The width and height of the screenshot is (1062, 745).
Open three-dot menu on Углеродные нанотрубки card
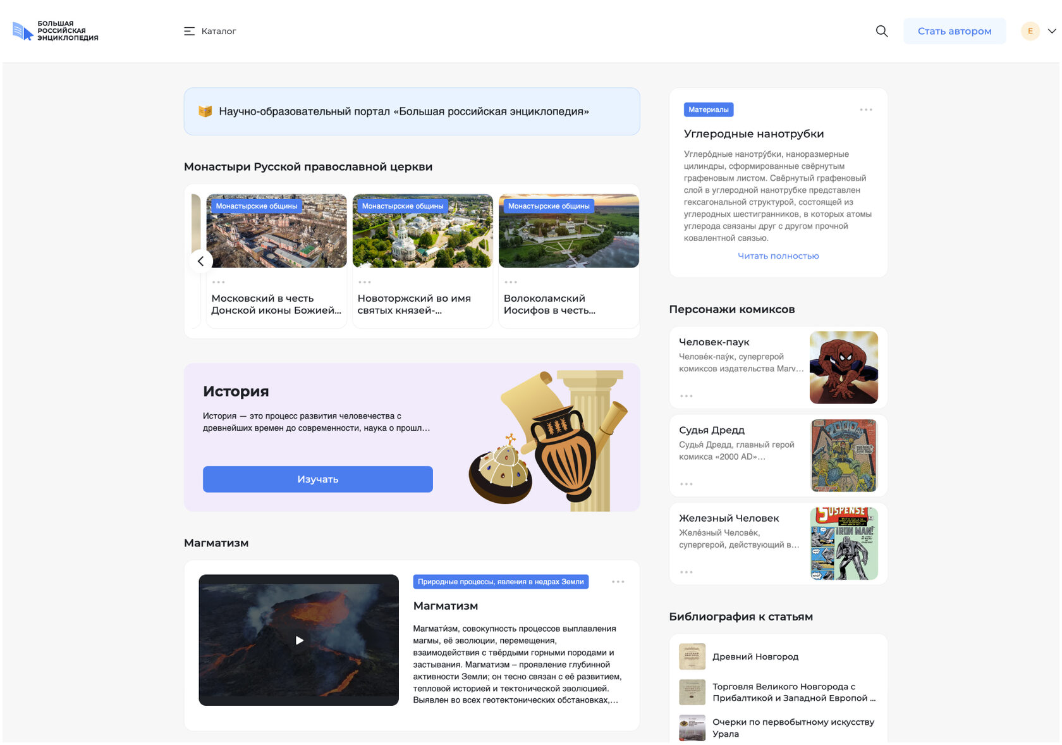pyautogui.click(x=866, y=109)
